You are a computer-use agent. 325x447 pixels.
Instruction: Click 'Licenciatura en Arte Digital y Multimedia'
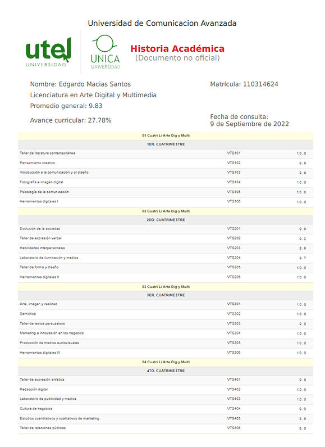click(x=93, y=95)
